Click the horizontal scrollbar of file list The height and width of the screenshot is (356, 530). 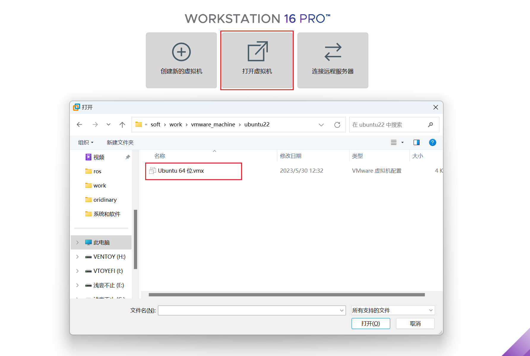click(287, 295)
